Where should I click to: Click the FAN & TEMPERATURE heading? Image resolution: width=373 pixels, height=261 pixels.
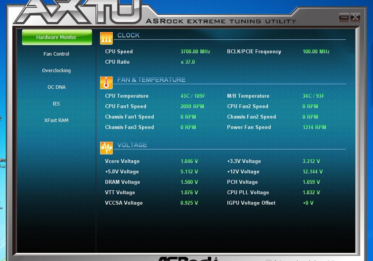point(151,80)
